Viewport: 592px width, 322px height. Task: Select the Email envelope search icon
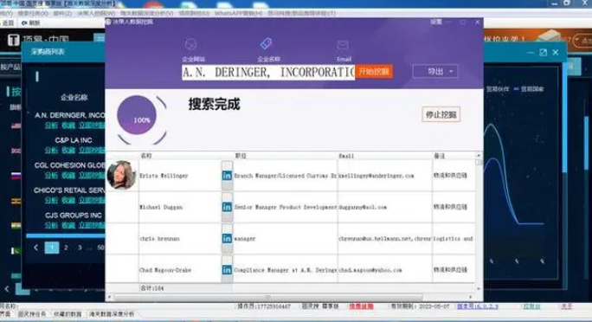343,46
